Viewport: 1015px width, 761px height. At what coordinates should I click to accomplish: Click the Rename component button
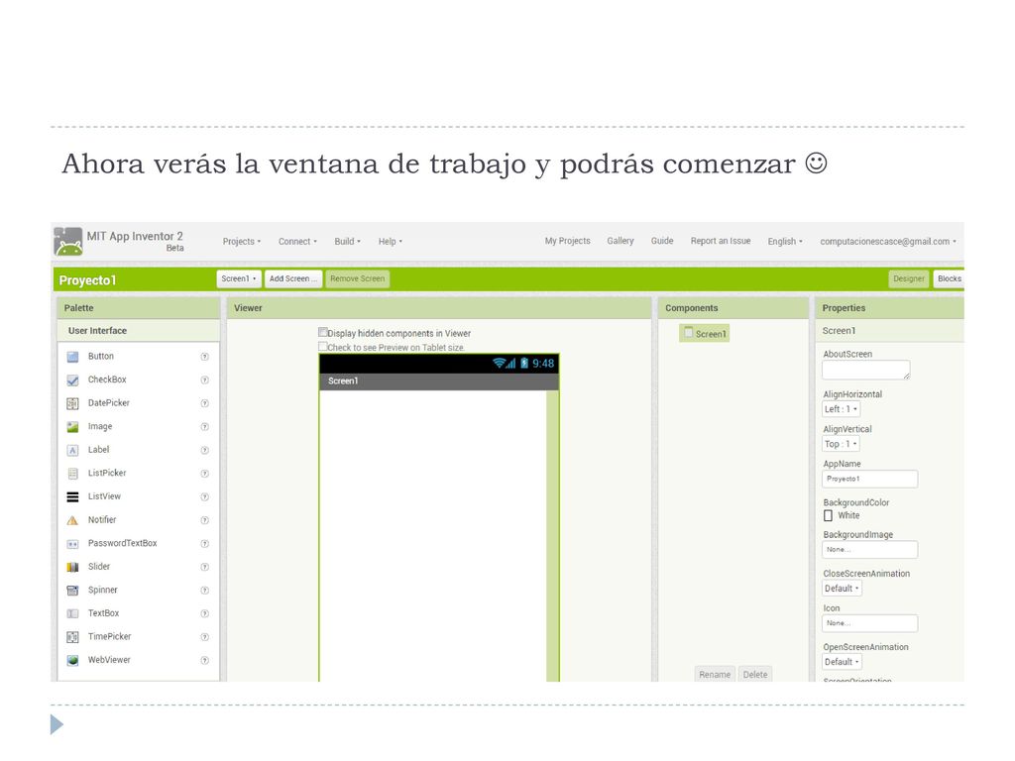pyautogui.click(x=715, y=674)
